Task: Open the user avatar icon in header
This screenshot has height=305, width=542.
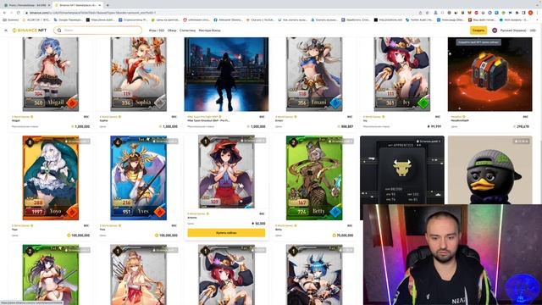Action: point(495,30)
